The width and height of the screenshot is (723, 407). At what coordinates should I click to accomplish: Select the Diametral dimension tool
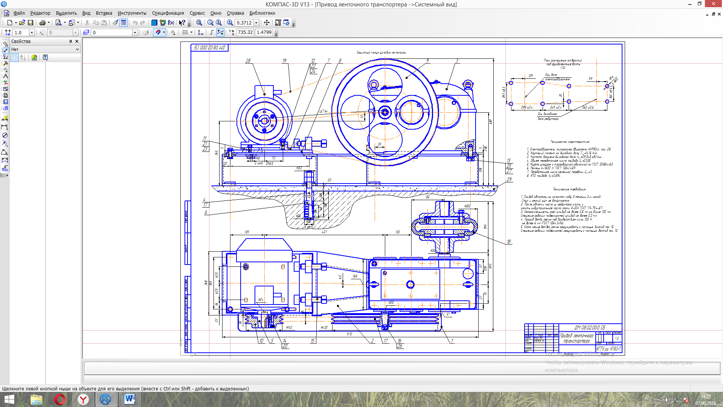point(5,135)
